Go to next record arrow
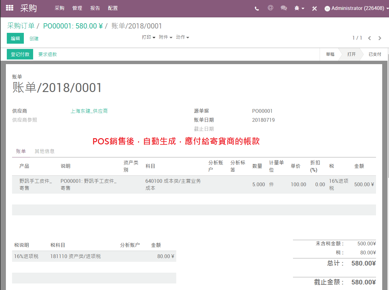Image resolution: width=389 pixels, height=290 pixels. [380, 38]
